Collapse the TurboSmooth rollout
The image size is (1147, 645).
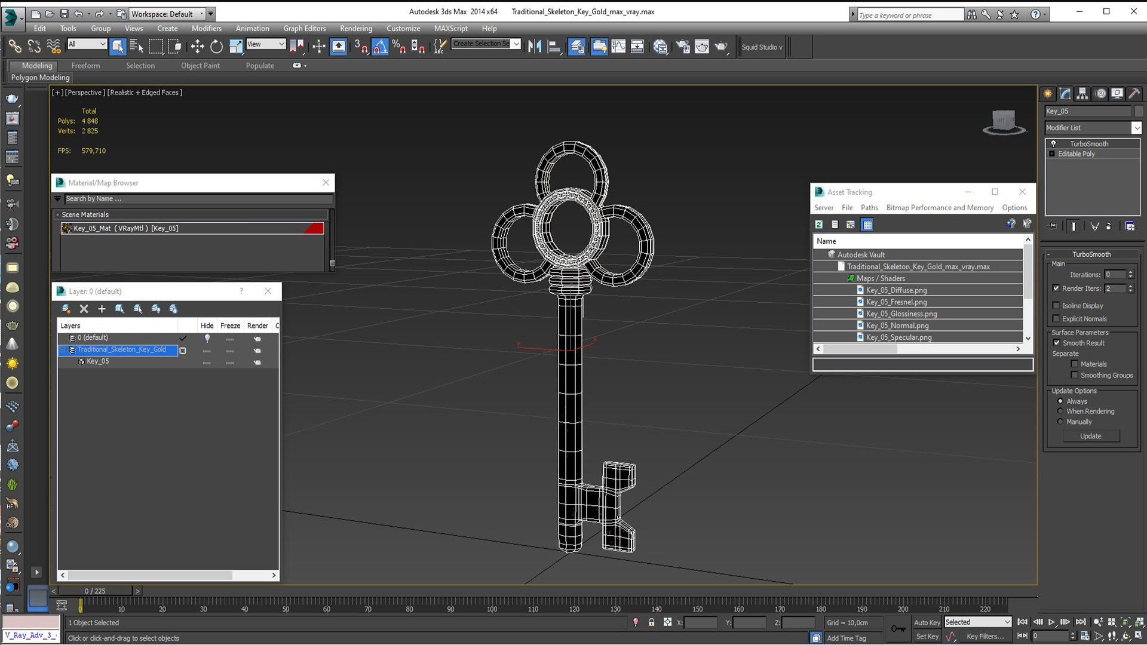[x=1048, y=254]
